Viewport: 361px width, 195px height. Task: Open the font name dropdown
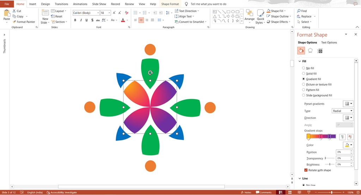point(98,13)
